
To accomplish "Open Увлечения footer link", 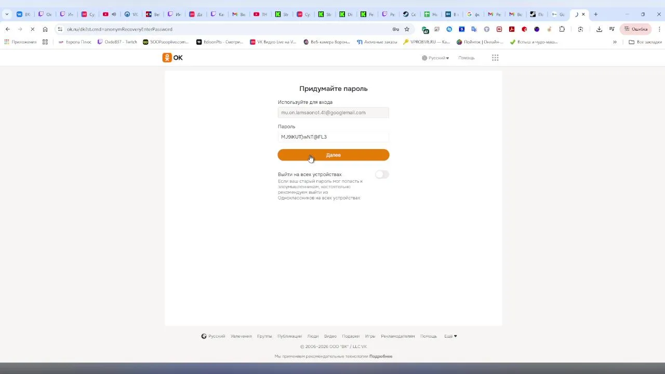I will pos(241,336).
